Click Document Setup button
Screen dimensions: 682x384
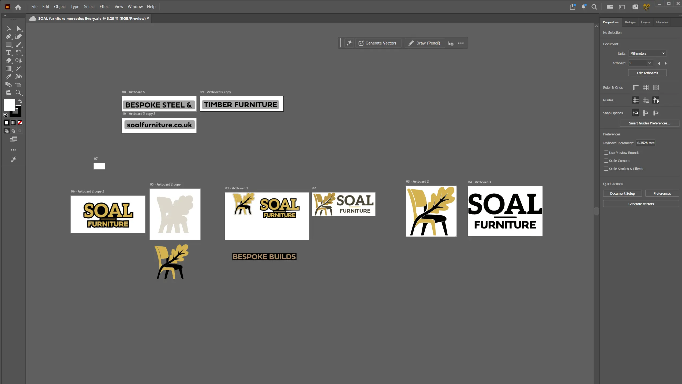[x=623, y=193]
